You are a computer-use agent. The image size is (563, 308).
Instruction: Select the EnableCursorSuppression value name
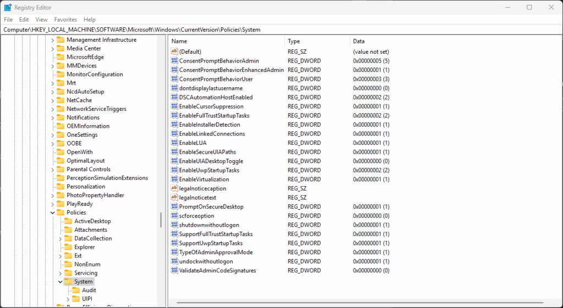211,107
